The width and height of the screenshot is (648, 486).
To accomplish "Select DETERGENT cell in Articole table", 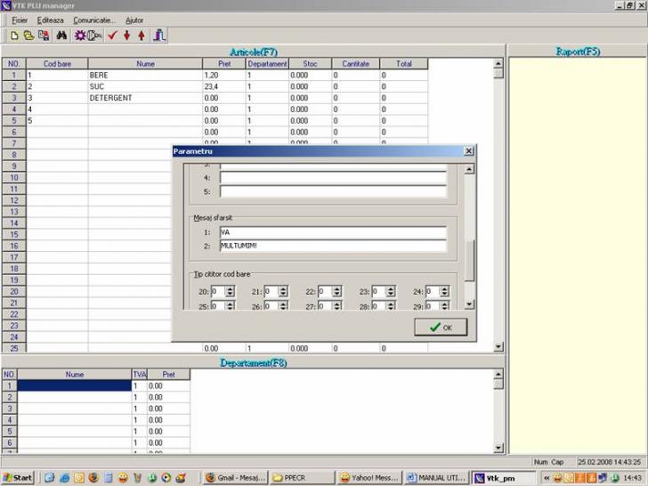I will (x=145, y=98).
